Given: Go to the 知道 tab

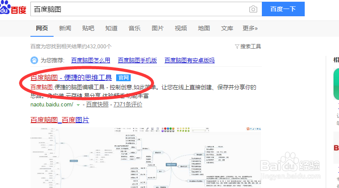Looking at the screenshot, I should coord(111,28).
